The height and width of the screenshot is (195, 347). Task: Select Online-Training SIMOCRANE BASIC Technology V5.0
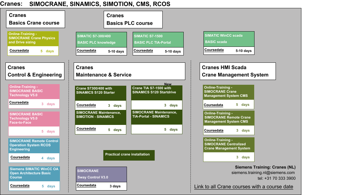tap(34, 91)
